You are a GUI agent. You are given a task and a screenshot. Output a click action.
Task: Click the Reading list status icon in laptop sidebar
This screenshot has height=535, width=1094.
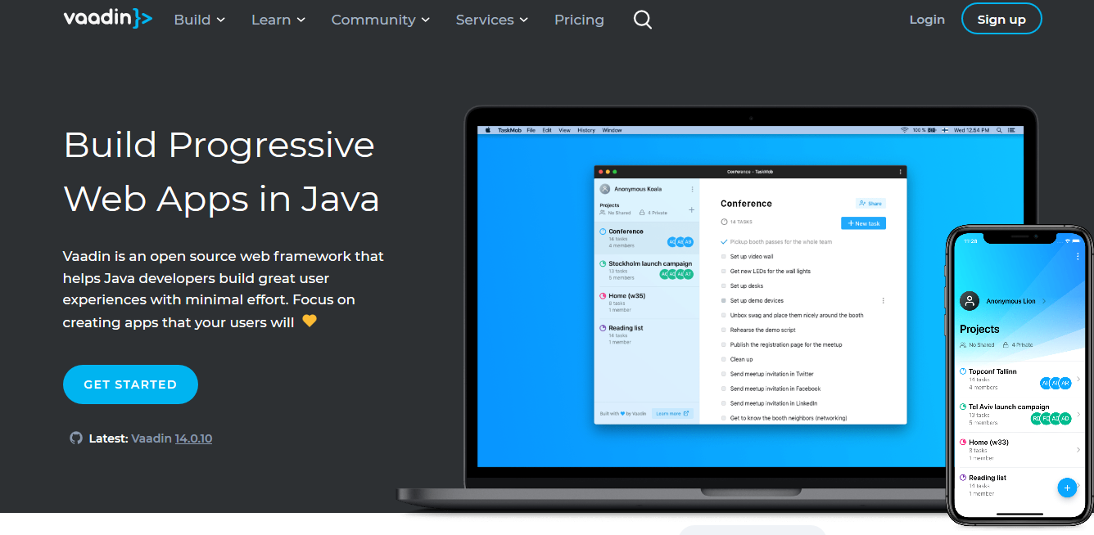tap(603, 328)
